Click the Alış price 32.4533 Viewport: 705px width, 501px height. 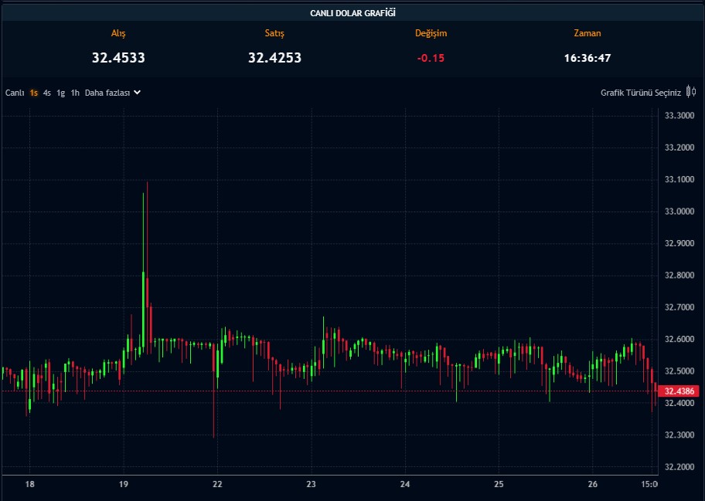click(118, 58)
